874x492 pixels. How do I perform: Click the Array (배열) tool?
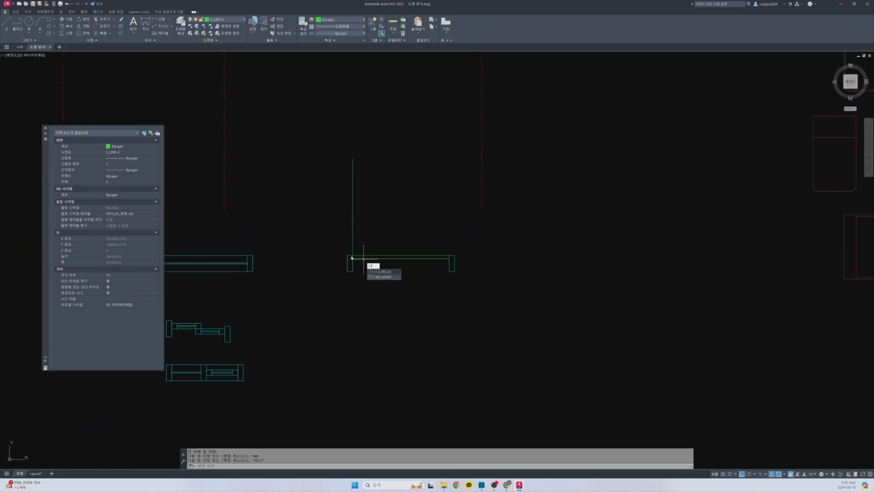click(x=100, y=33)
